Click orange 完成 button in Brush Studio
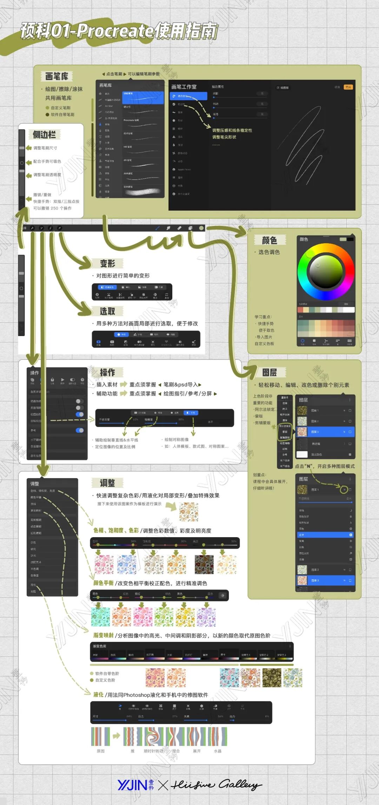Image resolution: width=379 pixels, height=805 pixels. pos(348,87)
